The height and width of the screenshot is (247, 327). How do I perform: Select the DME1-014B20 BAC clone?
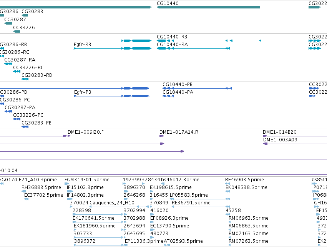(295, 136)
